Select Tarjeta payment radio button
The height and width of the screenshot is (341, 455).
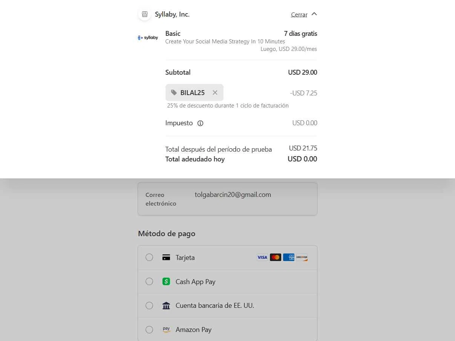pyautogui.click(x=149, y=257)
